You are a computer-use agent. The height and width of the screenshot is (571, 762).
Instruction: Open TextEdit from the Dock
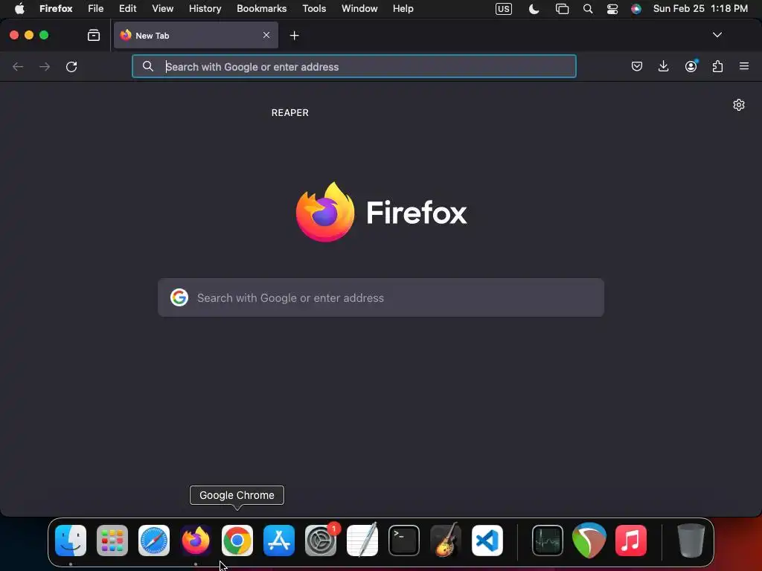click(x=362, y=541)
